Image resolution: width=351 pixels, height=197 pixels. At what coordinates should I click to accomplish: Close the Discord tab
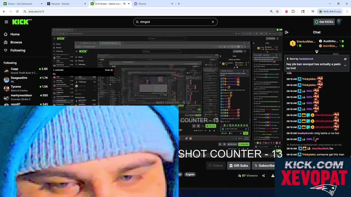[x=172, y=4]
